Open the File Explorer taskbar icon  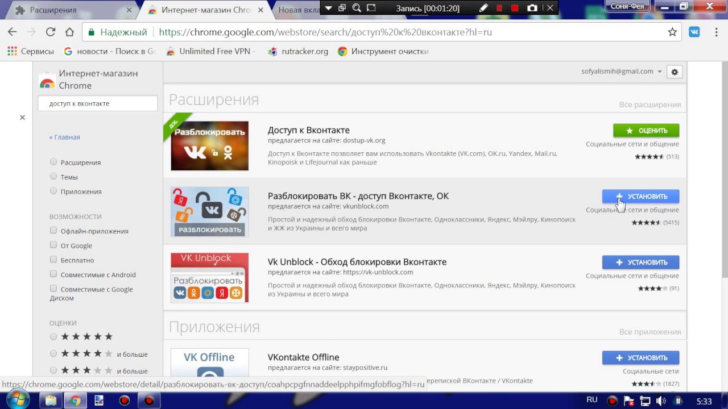tap(51, 400)
